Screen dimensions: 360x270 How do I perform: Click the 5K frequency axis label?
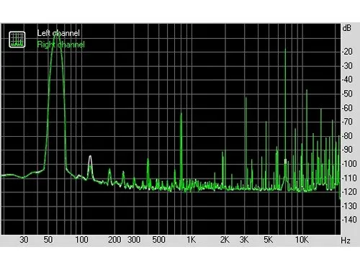pos(268,240)
